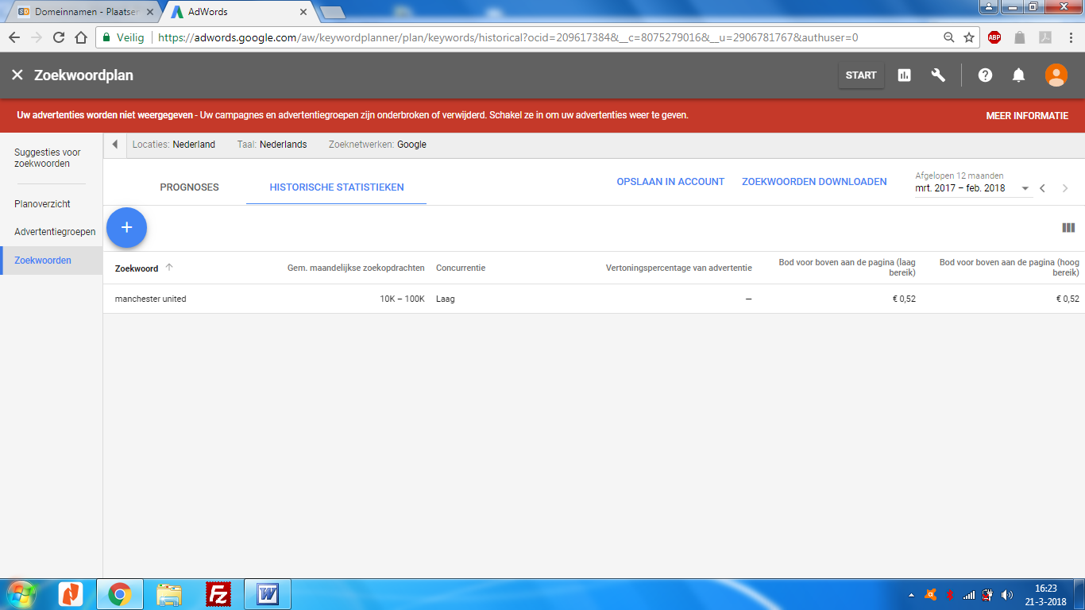The image size is (1085, 610).
Task: Open a new browser tab
Action: pyautogui.click(x=332, y=12)
